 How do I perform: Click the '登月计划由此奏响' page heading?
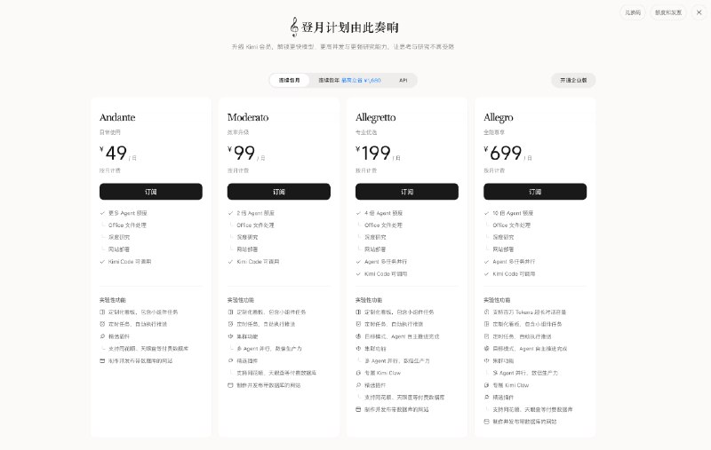click(349, 28)
